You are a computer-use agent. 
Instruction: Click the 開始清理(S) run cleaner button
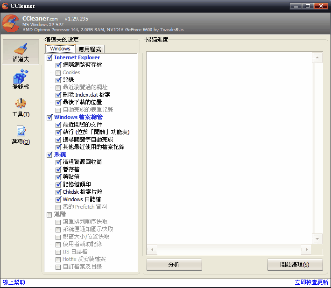tap(295, 265)
